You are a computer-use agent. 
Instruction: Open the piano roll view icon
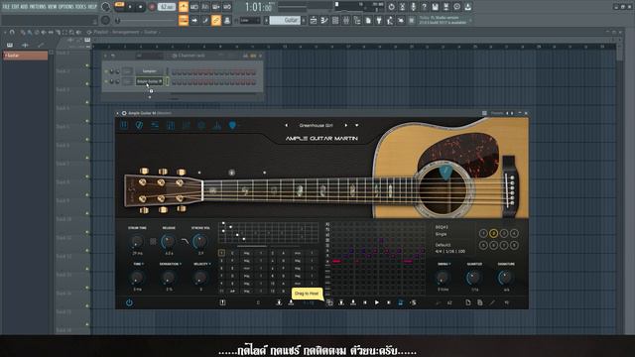(x=324, y=20)
